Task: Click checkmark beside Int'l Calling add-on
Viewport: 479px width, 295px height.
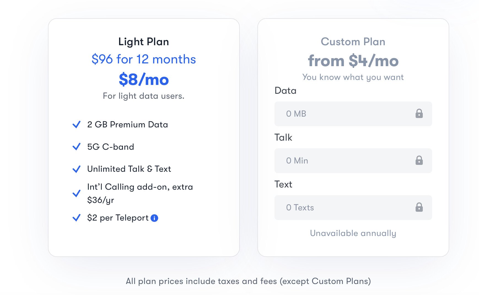Action: (x=76, y=193)
